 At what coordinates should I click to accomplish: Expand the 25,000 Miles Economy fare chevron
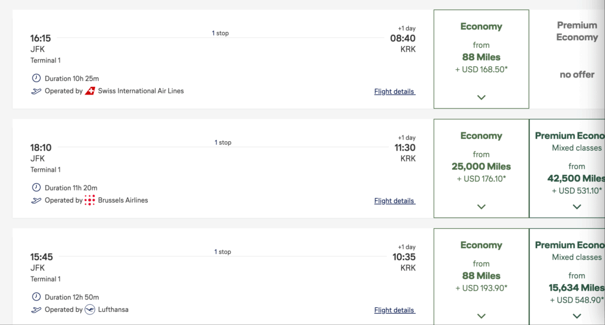click(481, 206)
